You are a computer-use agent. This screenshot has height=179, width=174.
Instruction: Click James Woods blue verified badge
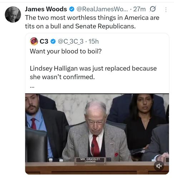(x=72, y=9)
